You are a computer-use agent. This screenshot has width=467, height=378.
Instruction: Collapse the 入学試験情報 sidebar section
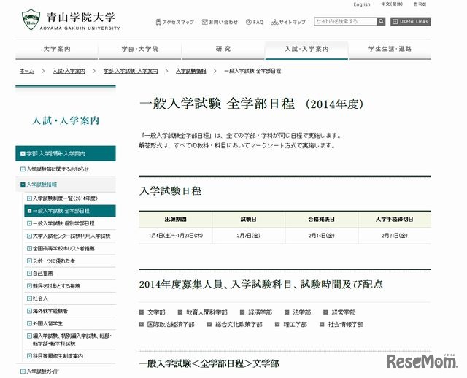[x=45, y=185]
